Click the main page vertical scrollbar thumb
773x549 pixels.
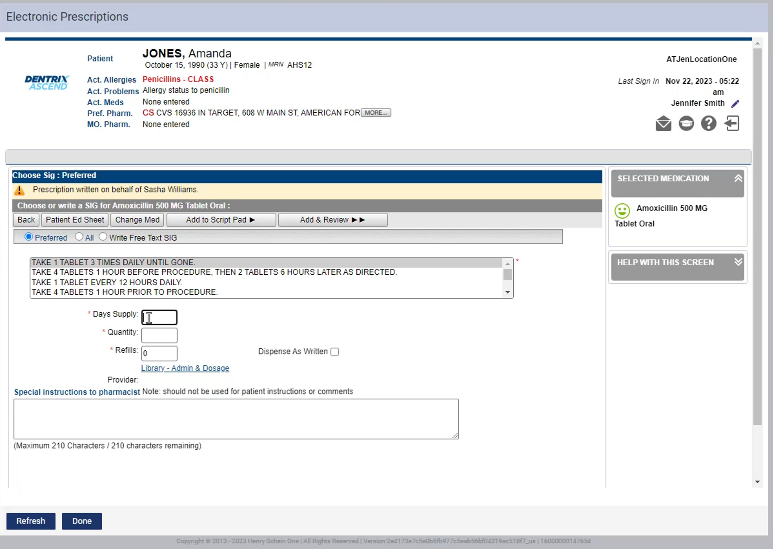758,237
